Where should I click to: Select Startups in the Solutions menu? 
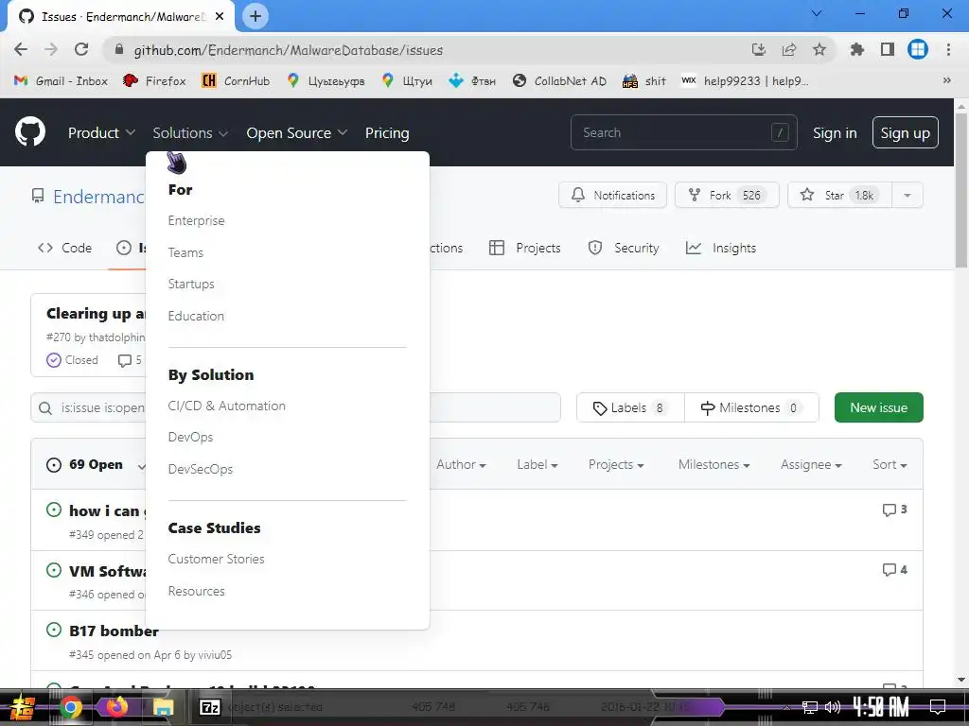tap(191, 284)
